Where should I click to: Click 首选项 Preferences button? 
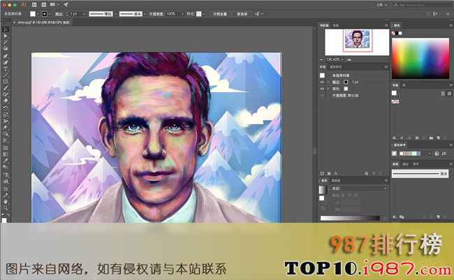[x=242, y=14]
